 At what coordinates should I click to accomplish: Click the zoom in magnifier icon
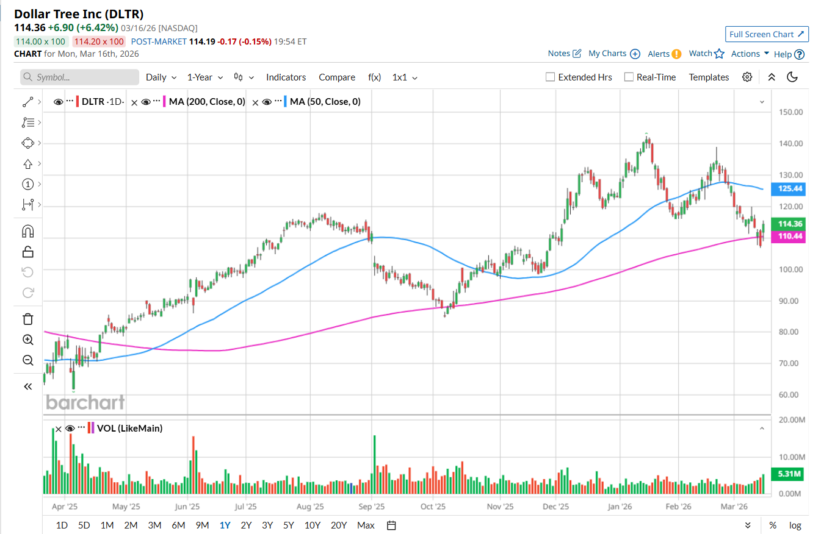point(27,340)
